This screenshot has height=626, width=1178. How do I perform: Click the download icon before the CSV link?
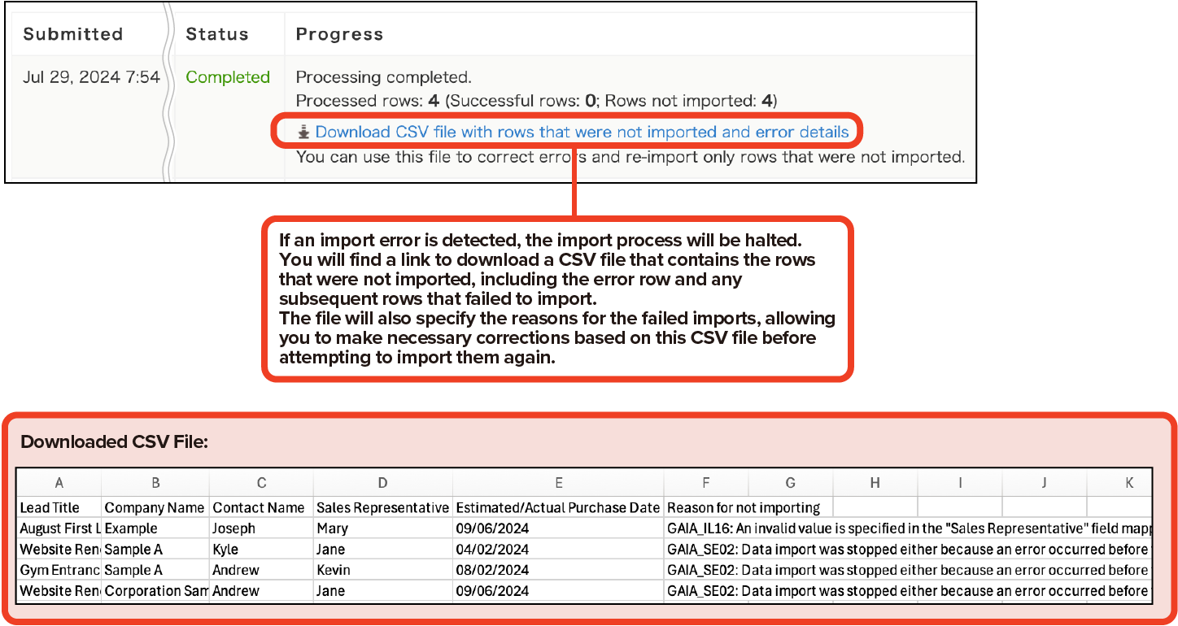click(304, 133)
